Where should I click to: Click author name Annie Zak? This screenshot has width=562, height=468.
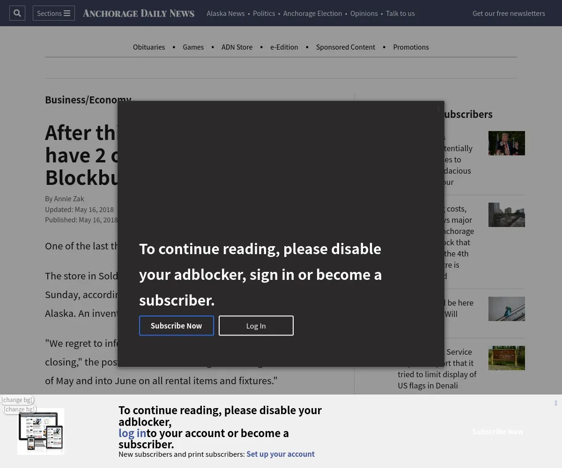(x=69, y=198)
